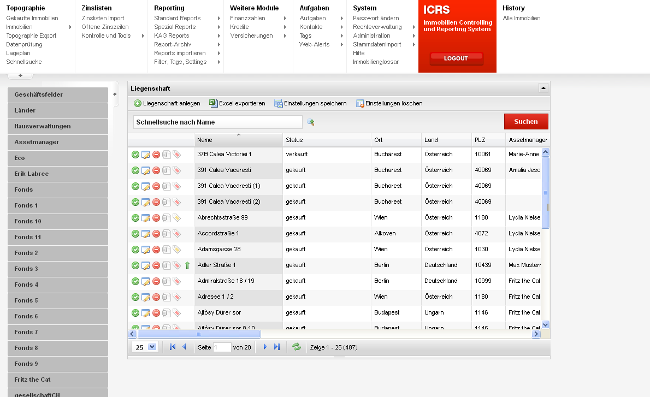650x397 pixels.
Task: Click the tag icon for Abrechtsstraße 99
Action: click(176, 218)
